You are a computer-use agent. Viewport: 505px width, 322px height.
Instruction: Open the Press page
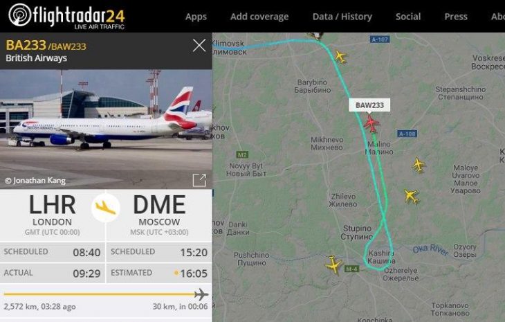[456, 17]
